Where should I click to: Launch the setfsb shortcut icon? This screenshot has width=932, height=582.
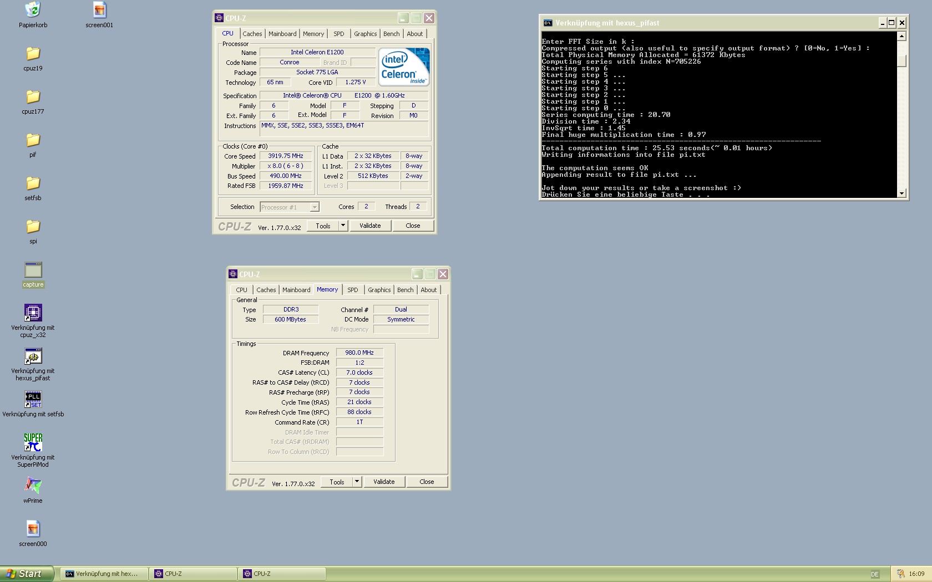33,399
